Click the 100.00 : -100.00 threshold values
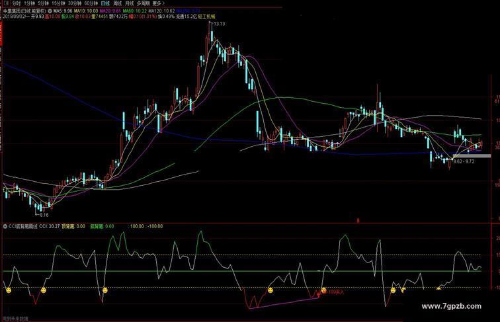 (146, 226)
